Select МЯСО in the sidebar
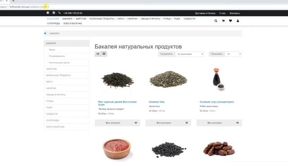Viewport: 288px width, 162px height. [67, 82]
